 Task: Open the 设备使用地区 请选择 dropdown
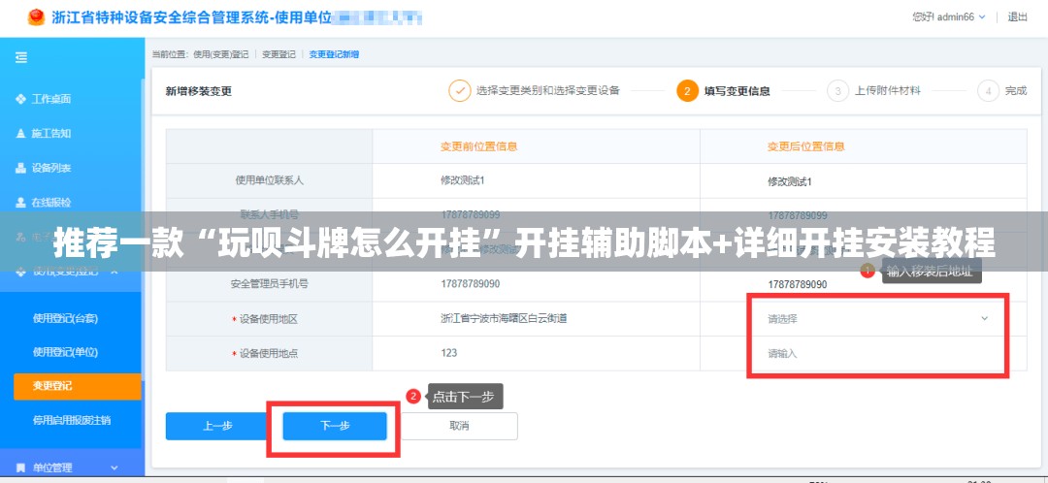pos(877,319)
